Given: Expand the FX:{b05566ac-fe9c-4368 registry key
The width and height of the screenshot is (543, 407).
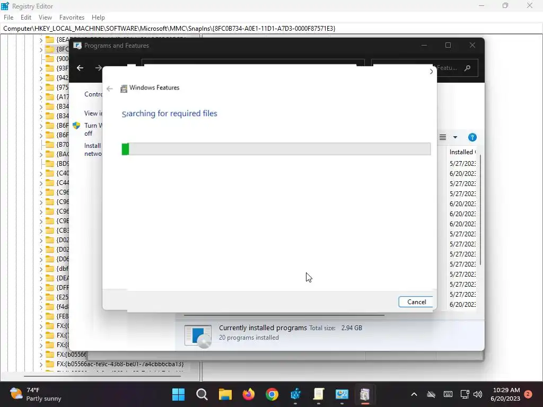Looking at the screenshot, I should pos(41,364).
